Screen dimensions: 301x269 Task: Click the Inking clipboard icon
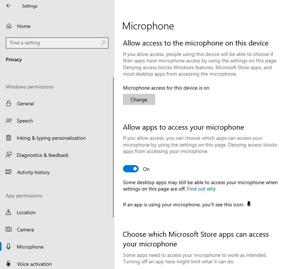click(9, 138)
